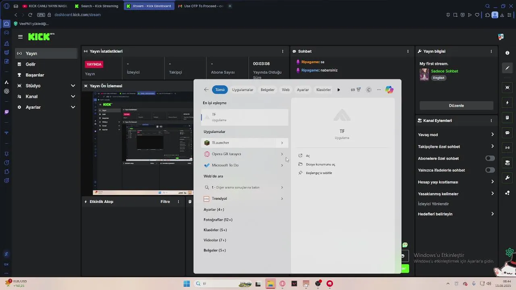Expand Videolar (7+) results
This screenshot has width=516, height=290.
[215, 240]
